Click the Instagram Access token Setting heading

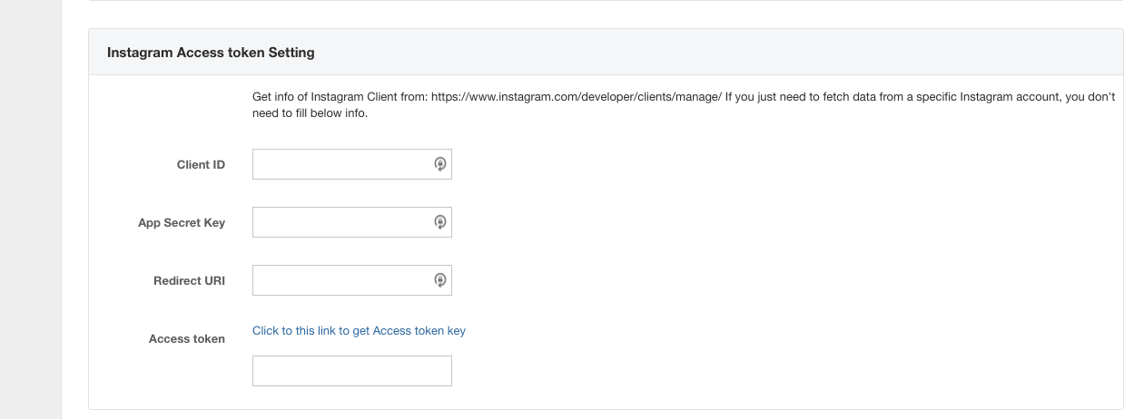[x=211, y=53]
